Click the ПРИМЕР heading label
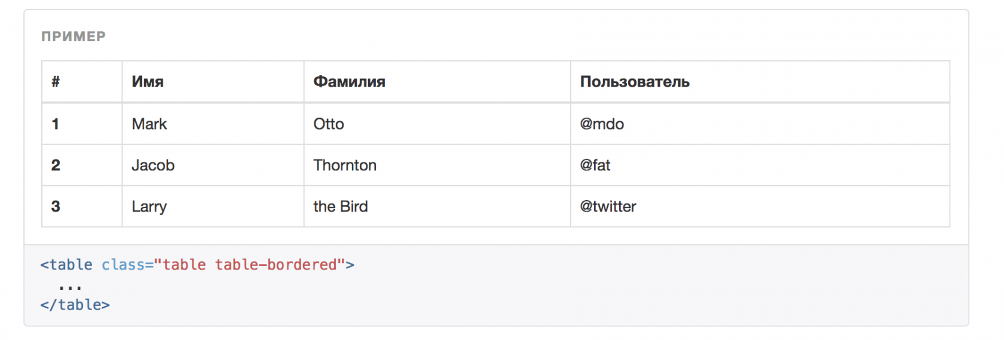The image size is (1004, 340). coord(74,36)
